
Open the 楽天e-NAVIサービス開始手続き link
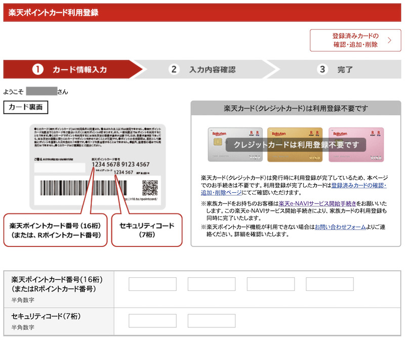(x=317, y=203)
